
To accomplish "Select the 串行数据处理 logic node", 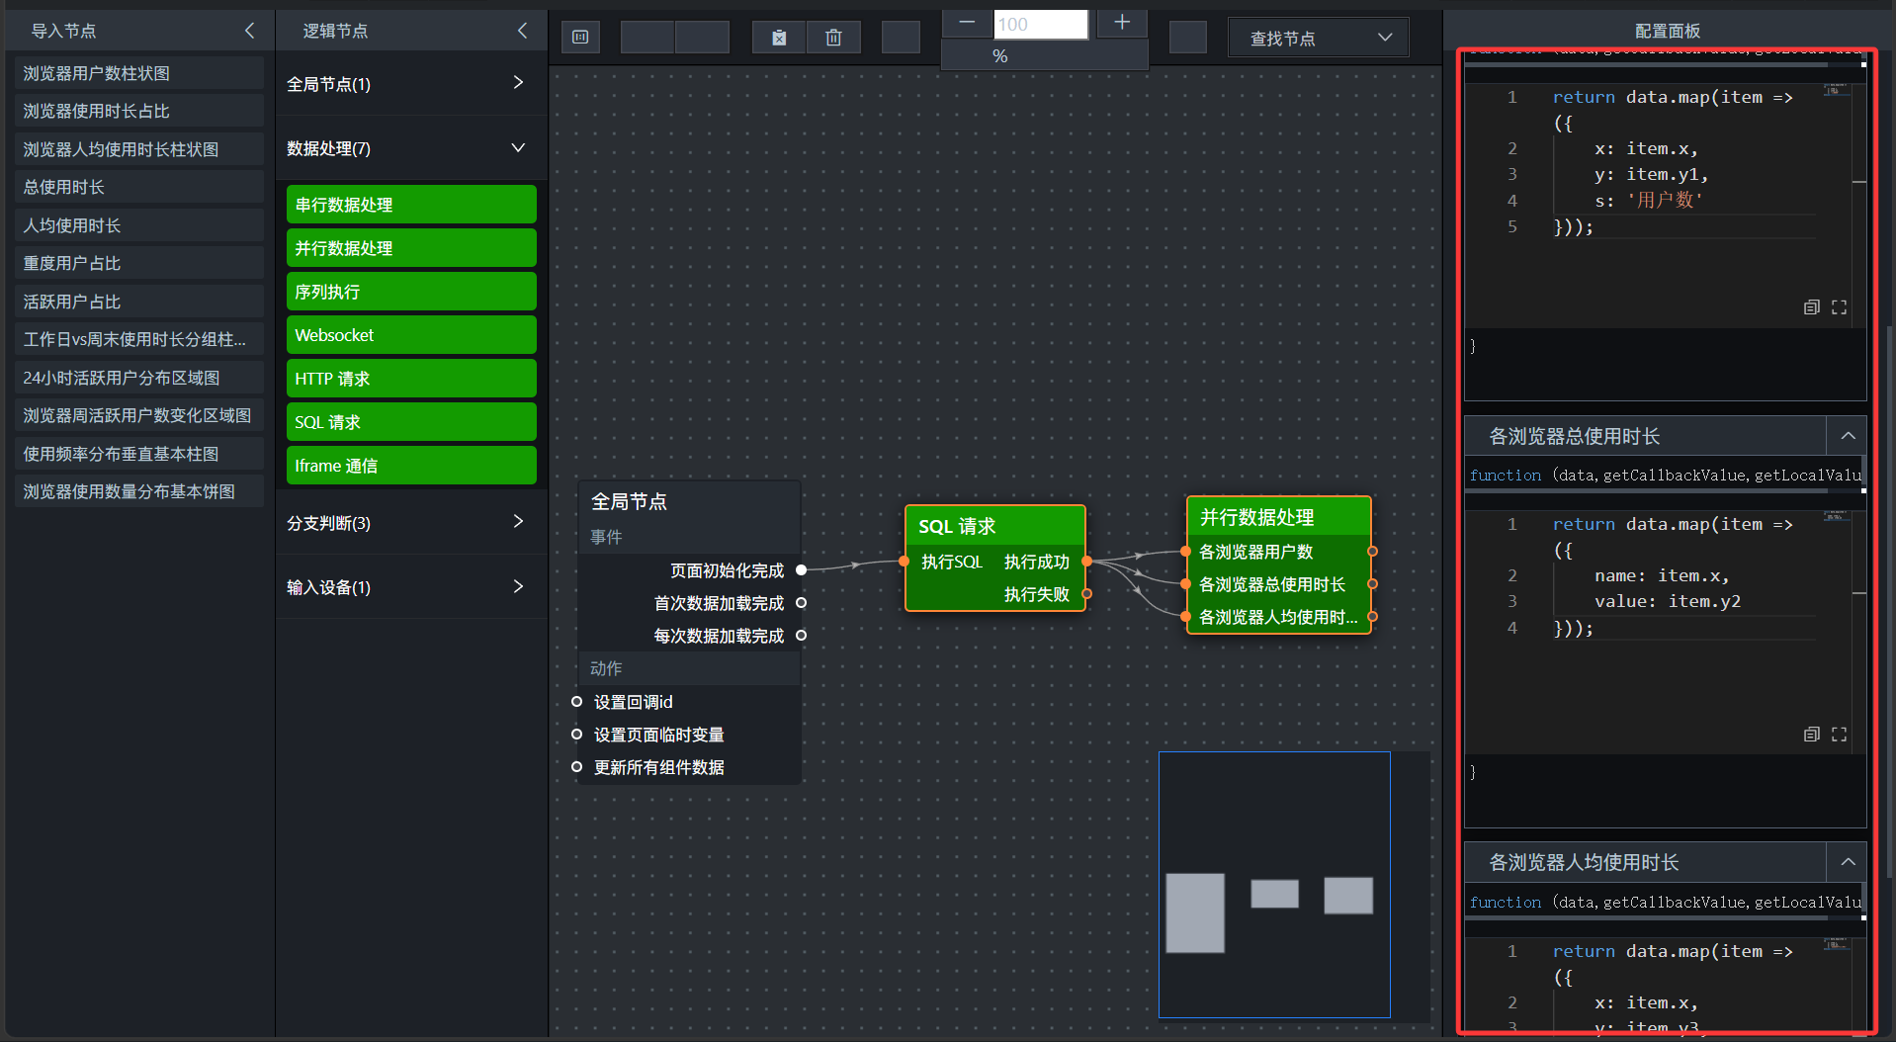I will coord(411,205).
